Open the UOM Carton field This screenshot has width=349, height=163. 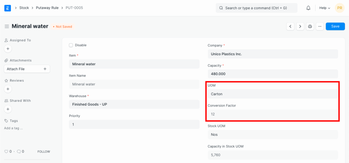coord(273,94)
